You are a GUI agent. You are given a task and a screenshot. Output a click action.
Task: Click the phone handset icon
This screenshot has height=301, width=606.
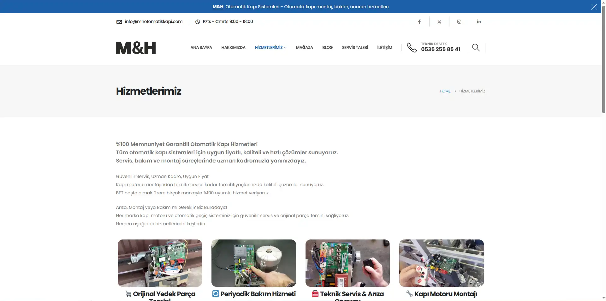412,47
